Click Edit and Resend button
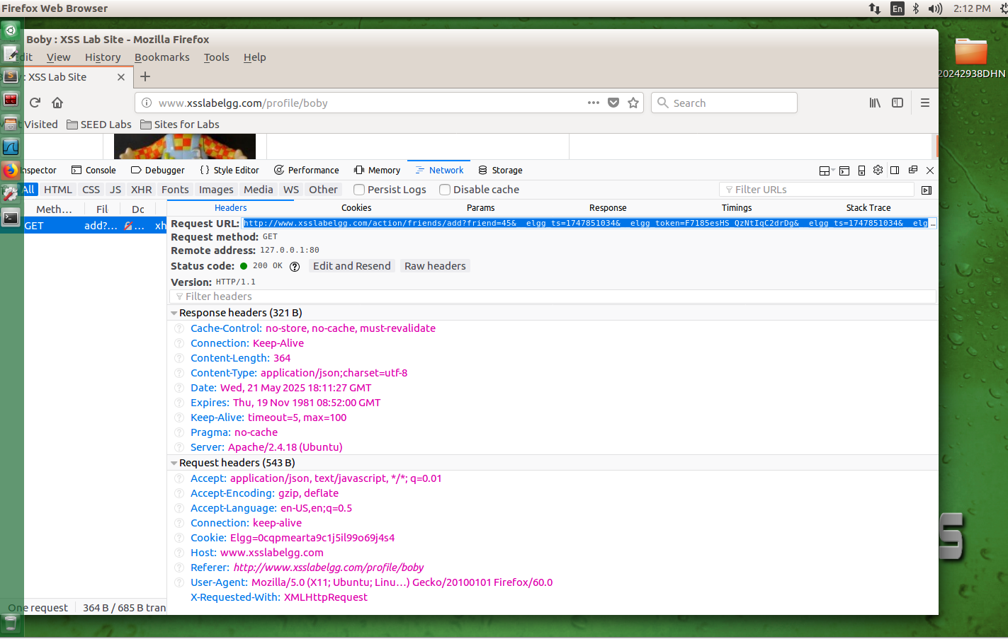 [x=352, y=266]
